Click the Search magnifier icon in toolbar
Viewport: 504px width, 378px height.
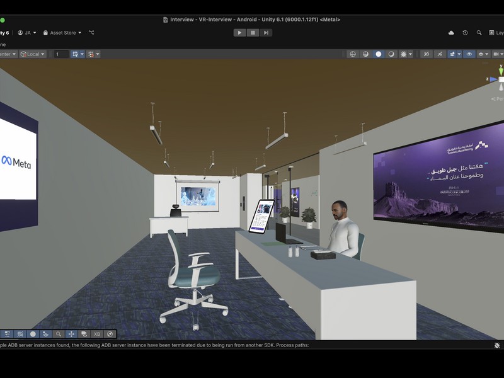[x=479, y=33]
